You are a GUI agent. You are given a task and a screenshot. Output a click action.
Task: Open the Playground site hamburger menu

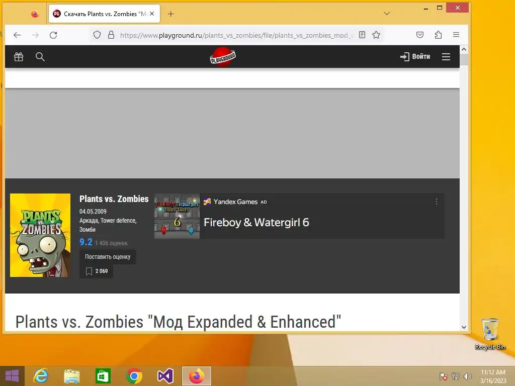point(446,57)
